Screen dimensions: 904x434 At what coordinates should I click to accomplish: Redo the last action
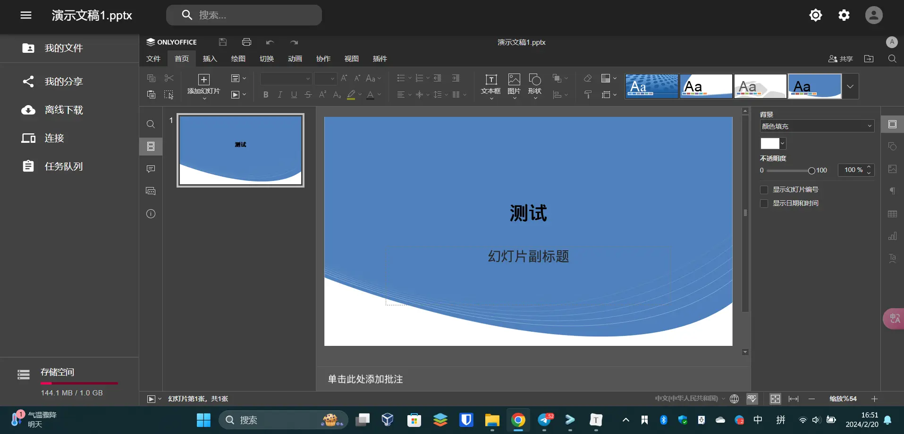[294, 42]
